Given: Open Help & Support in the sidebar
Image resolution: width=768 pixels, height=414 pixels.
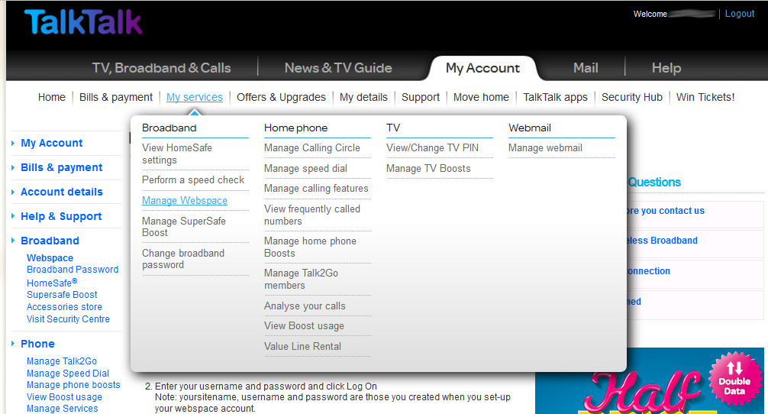Looking at the screenshot, I should coord(61,217).
